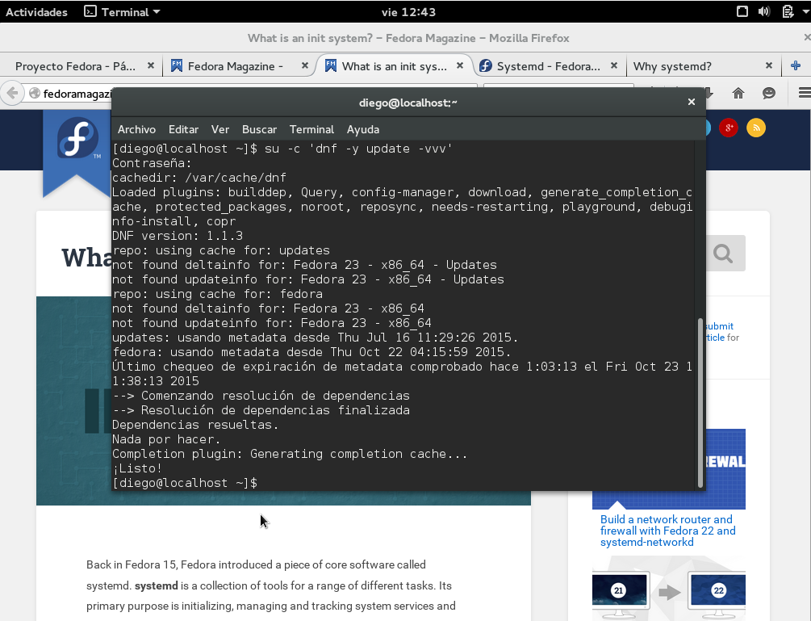Select the What is an init system tab
Viewport: 811px width, 621px height.
(394, 66)
